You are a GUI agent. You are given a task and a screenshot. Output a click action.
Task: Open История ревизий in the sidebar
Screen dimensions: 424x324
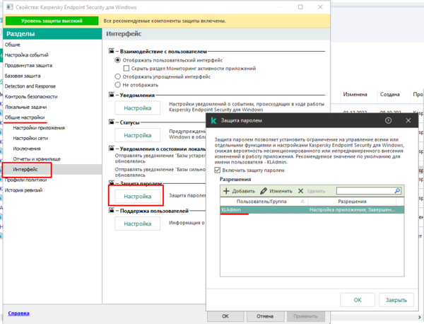(x=27, y=190)
